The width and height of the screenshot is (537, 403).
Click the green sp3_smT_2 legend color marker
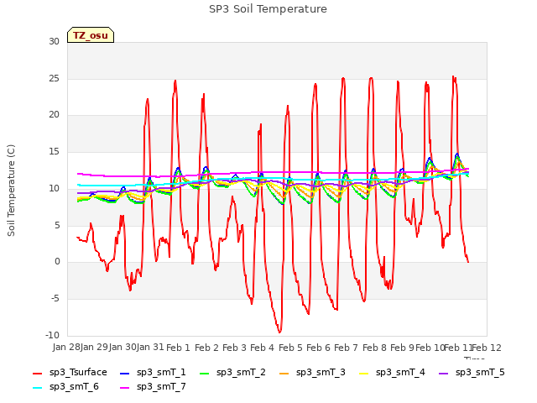pos(205,373)
